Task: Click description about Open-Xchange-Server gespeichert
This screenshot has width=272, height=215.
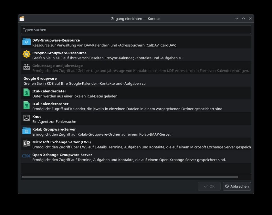Action: point(129,160)
